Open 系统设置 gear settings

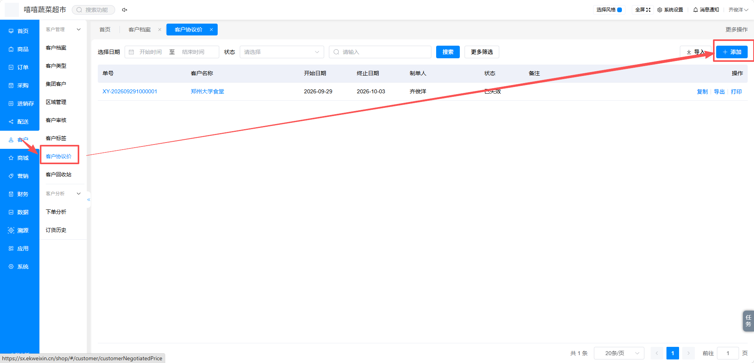point(670,10)
